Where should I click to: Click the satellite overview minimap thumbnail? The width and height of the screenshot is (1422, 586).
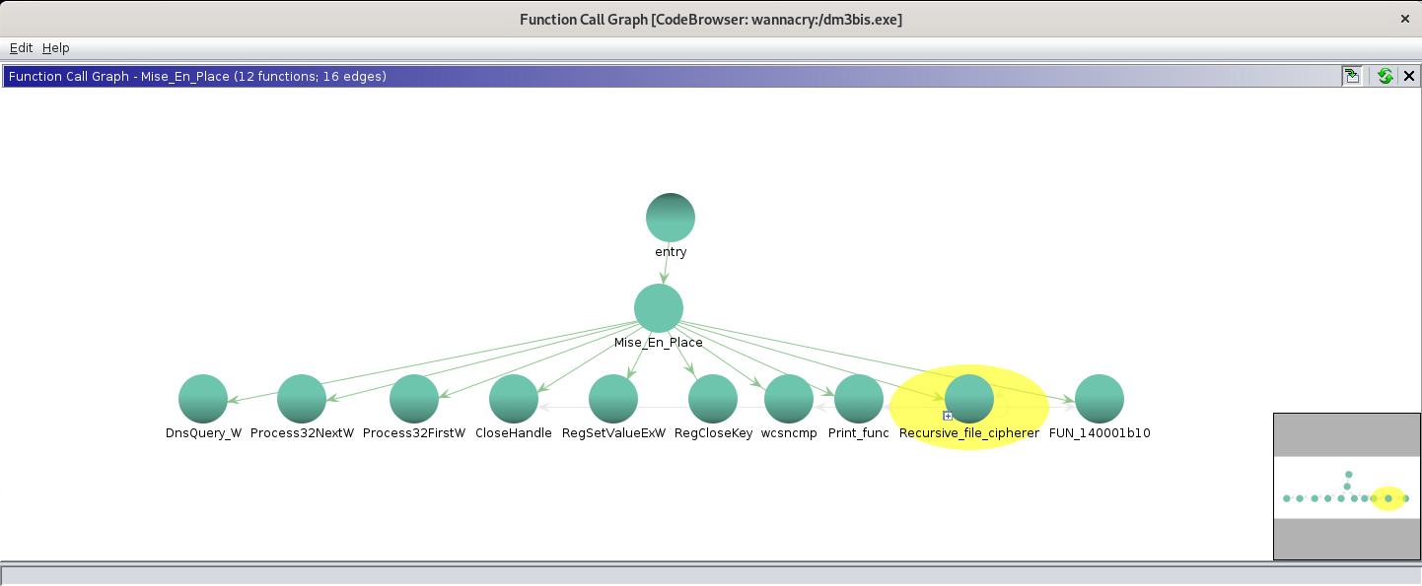(x=1346, y=487)
